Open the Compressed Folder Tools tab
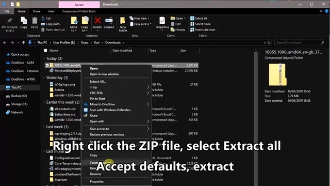The width and height of the screenshot is (330, 186). click(x=79, y=11)
